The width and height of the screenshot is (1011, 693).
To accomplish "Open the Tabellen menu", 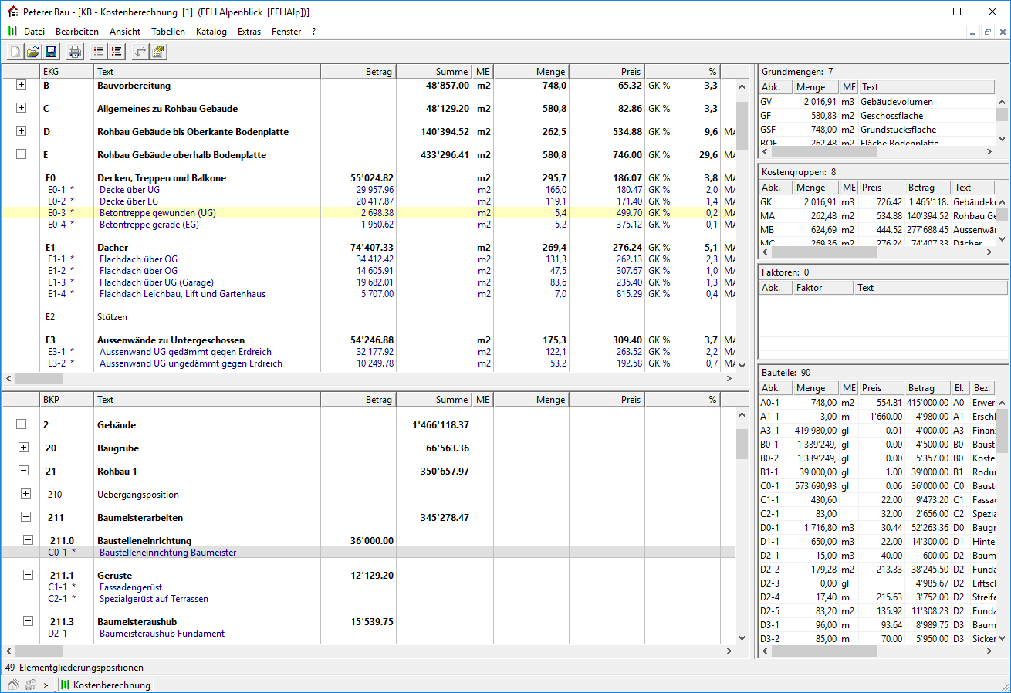I will coord(167,32).
